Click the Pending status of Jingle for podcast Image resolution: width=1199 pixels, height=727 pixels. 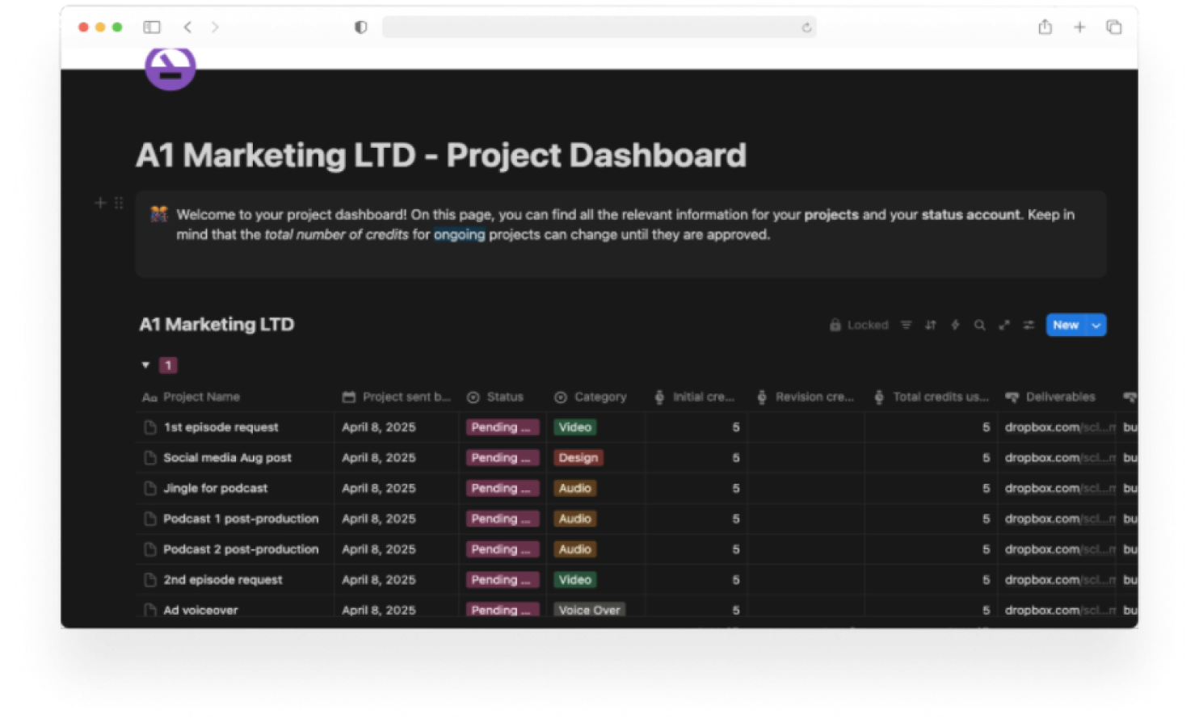pos(501,488)
